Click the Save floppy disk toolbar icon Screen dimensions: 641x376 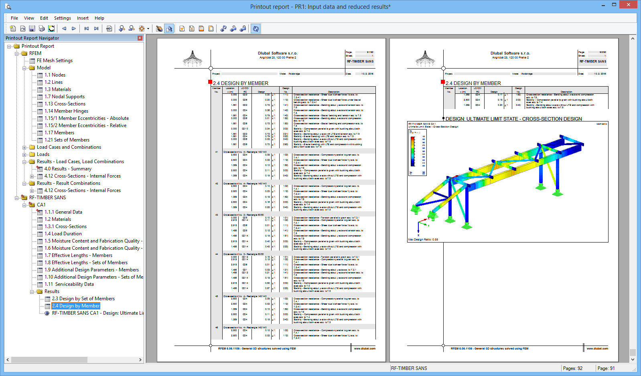click(x=32, y=28)
